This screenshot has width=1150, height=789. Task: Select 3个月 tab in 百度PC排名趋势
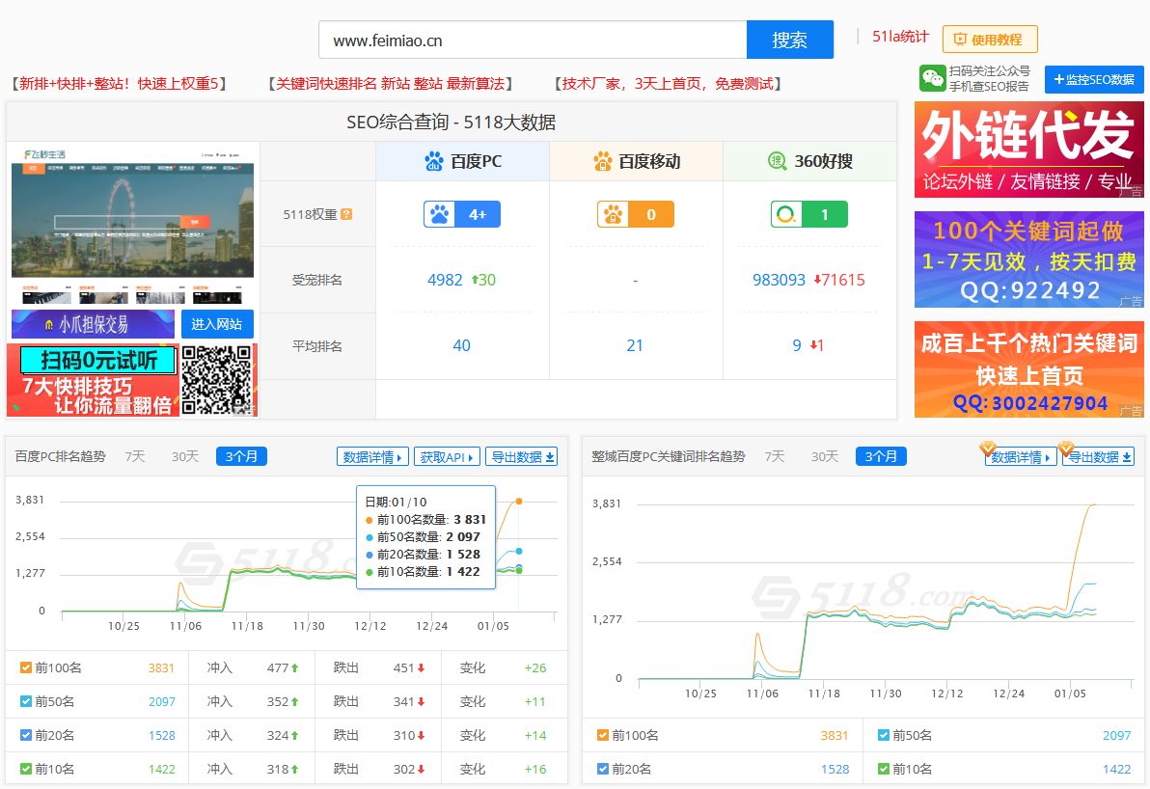tap(241, 457)
